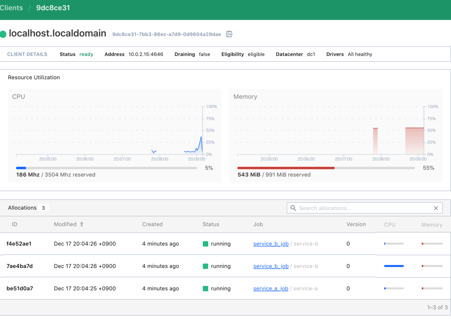The height and width of the screenshot is (319, 451).
Task: Sort allocations by Version column
Action: tap(356, 224)
